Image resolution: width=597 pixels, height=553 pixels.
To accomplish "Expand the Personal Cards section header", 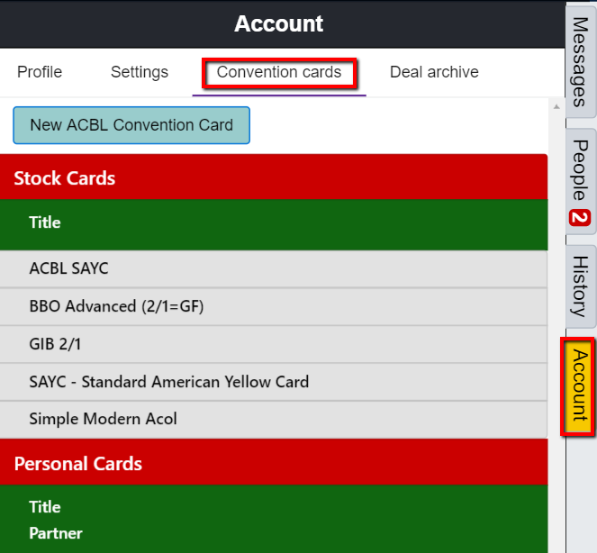I will tap(77, 464).
